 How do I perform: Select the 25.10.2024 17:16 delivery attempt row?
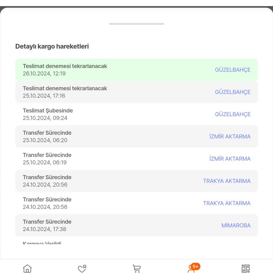[136, 92]
